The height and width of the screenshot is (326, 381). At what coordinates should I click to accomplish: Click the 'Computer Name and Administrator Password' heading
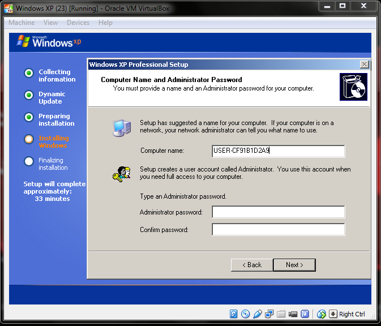pyautogui.click(x=172, y=80)
